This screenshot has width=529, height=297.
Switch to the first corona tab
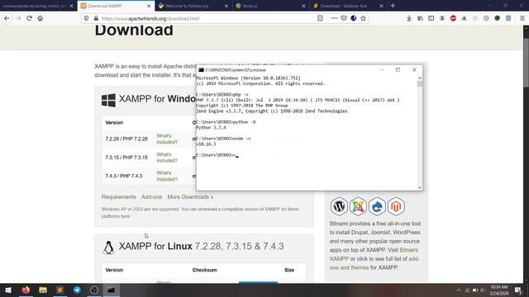(x=38, y=6)
